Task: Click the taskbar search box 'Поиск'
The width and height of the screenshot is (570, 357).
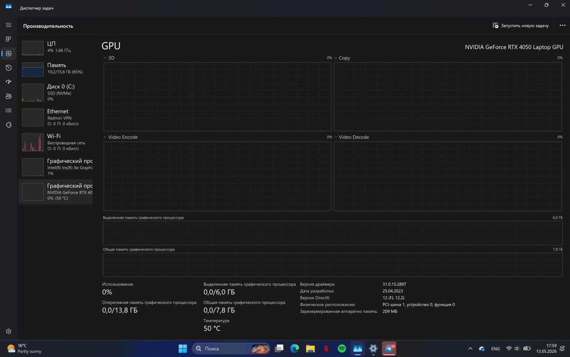Action: (x=230, y=348)
